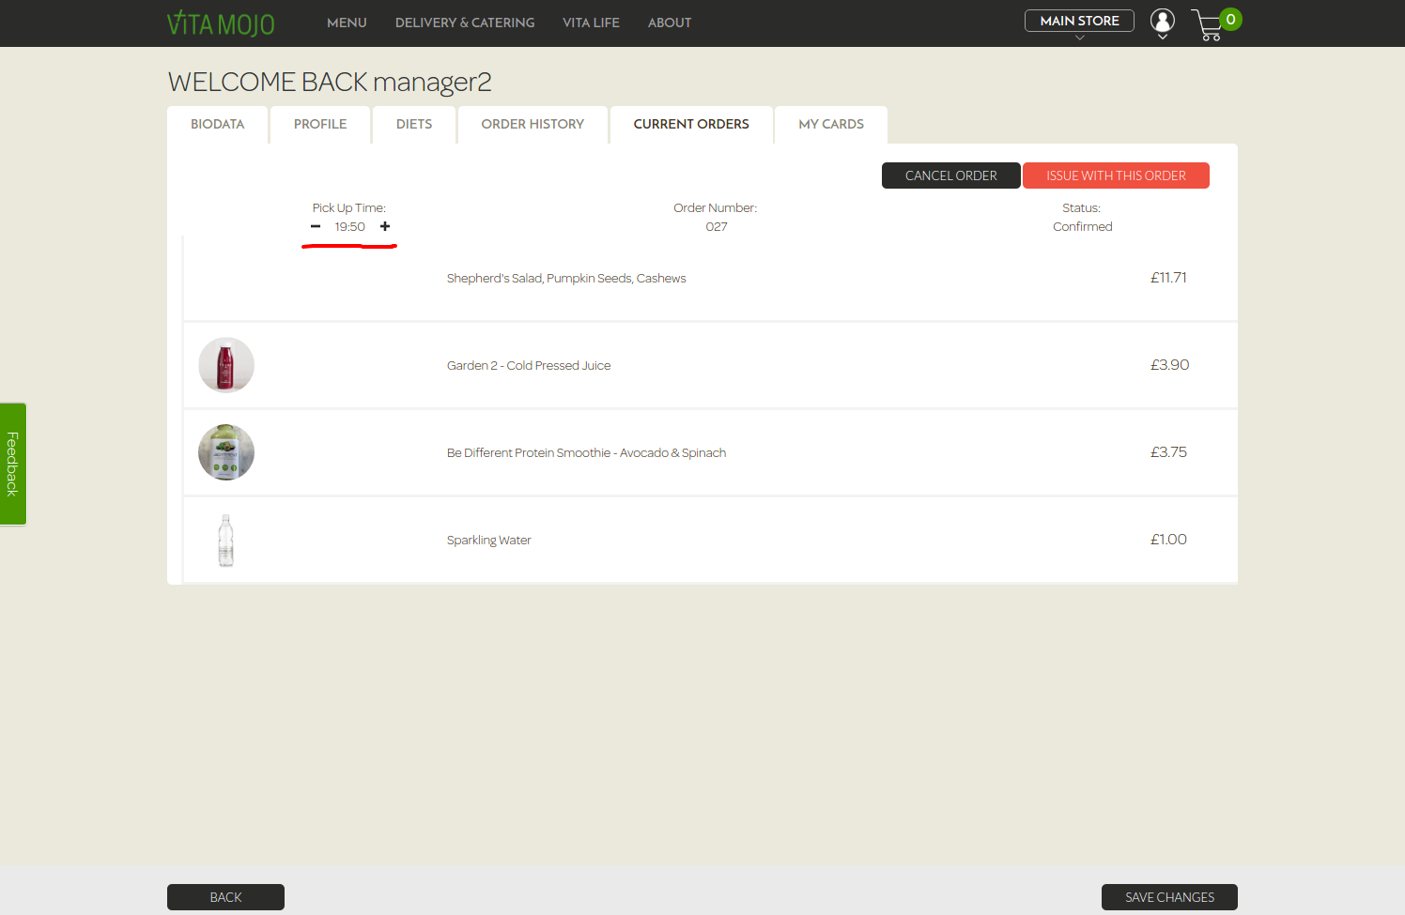This screenshot has height=915, width=1405.
Task: Click the £3.90 price
Action: (x=1170, y=365)
